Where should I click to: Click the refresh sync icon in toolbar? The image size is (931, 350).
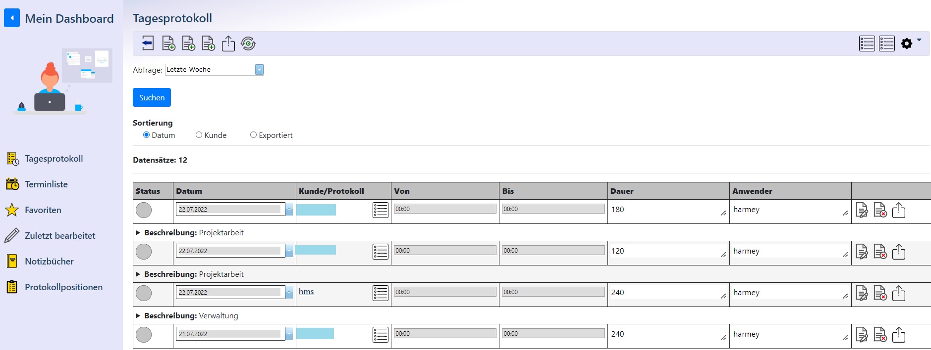tap(248, 44)
